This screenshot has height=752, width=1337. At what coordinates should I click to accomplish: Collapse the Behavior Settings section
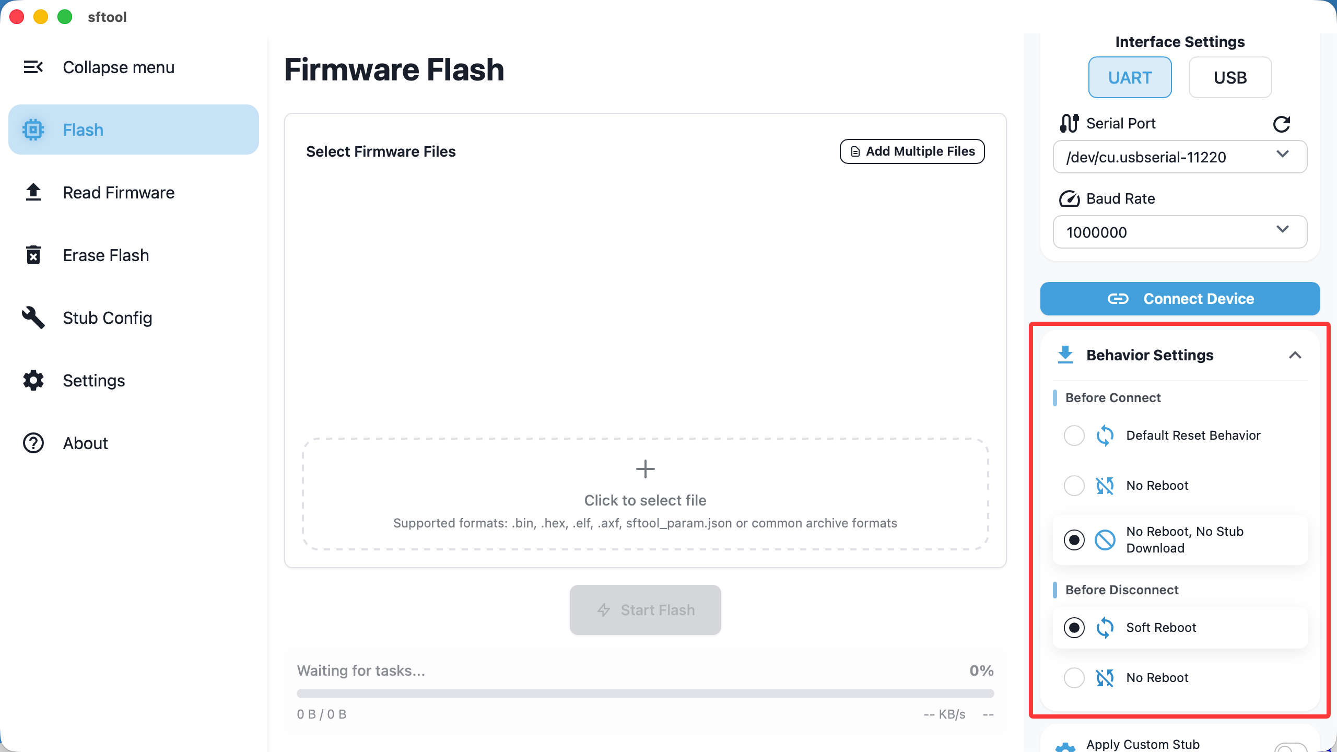1295,355
